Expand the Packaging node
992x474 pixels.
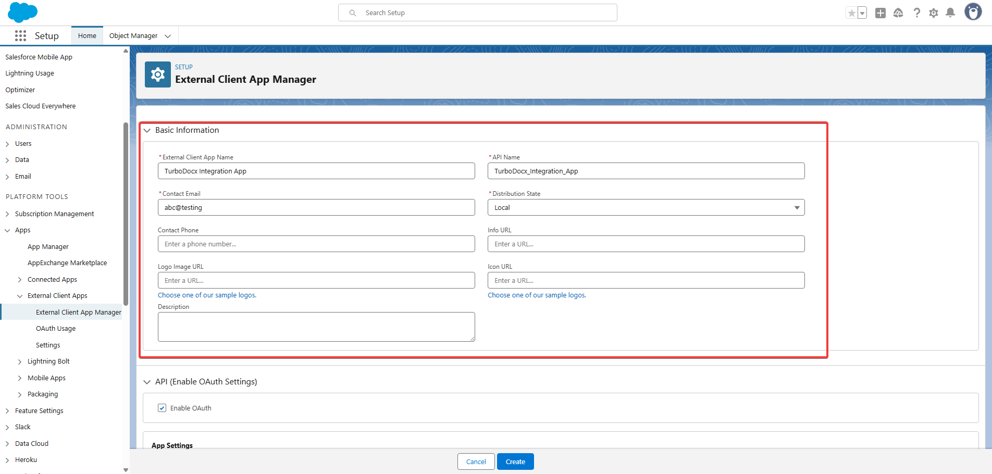[20, 394]
